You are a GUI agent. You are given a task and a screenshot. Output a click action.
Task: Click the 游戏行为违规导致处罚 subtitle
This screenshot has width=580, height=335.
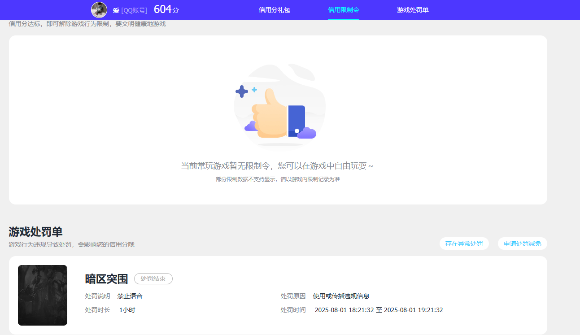(x=72, y=244)
